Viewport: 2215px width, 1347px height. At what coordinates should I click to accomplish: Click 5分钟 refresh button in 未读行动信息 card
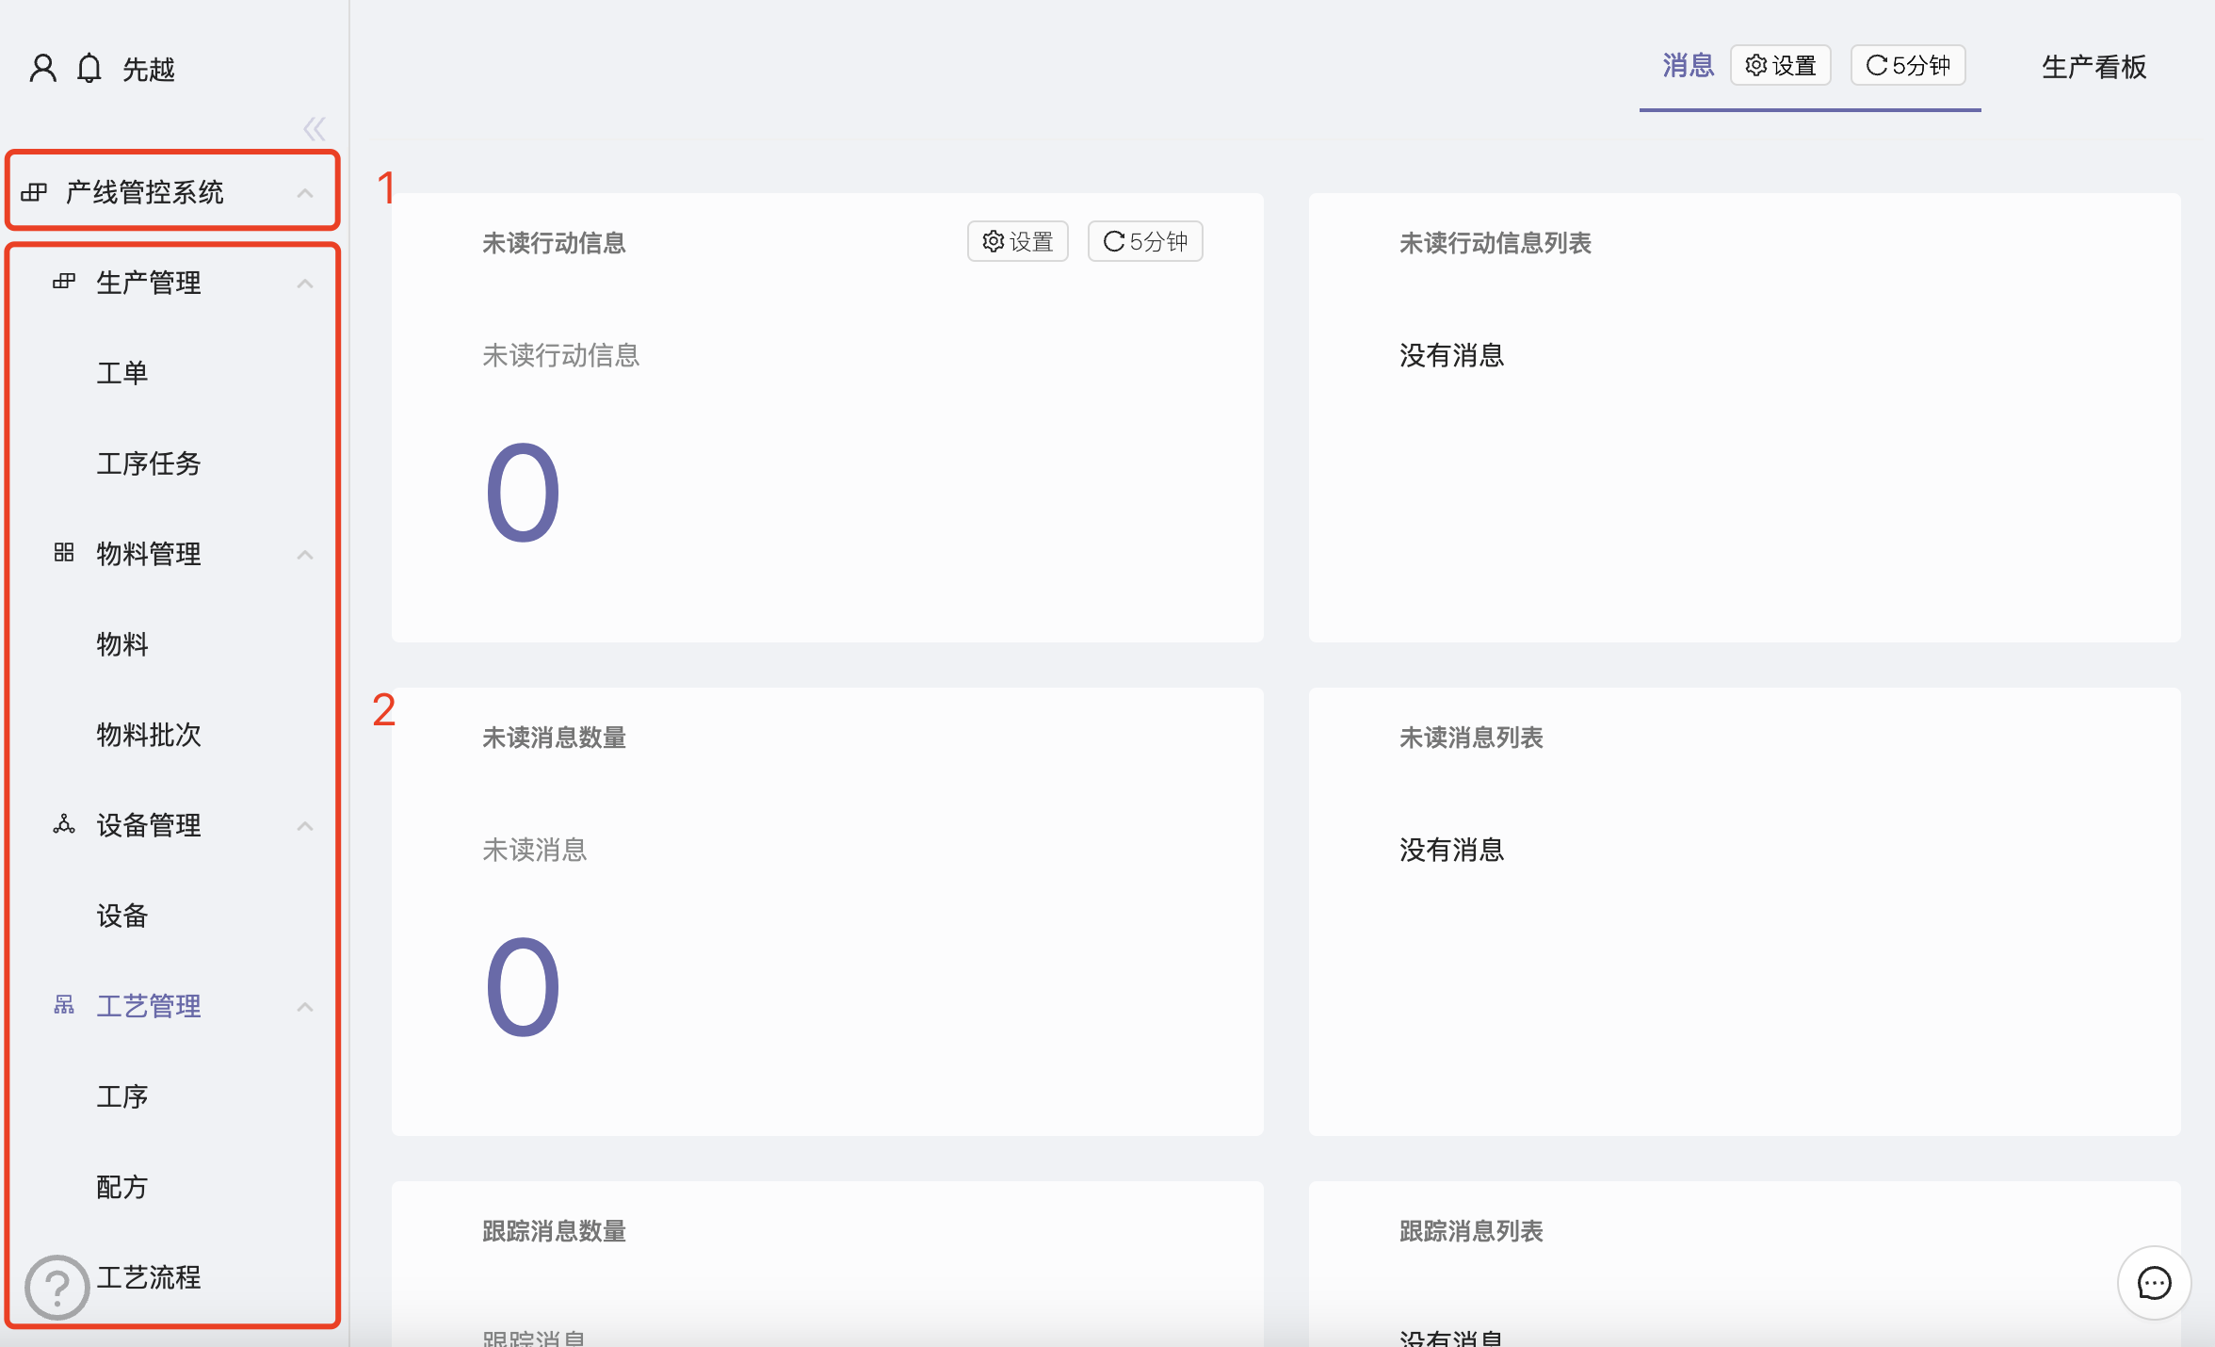point(1145,242)
